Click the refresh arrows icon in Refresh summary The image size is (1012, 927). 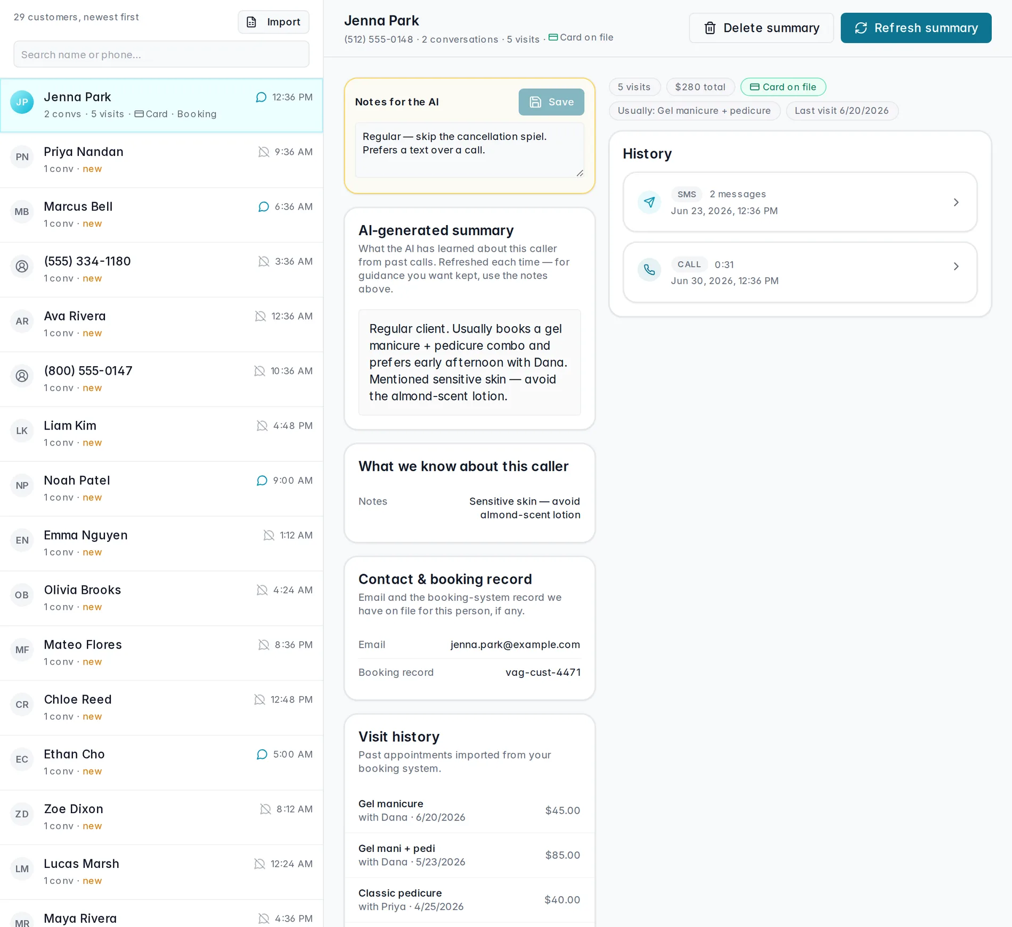pyautogui.click(x=861, y=28)
